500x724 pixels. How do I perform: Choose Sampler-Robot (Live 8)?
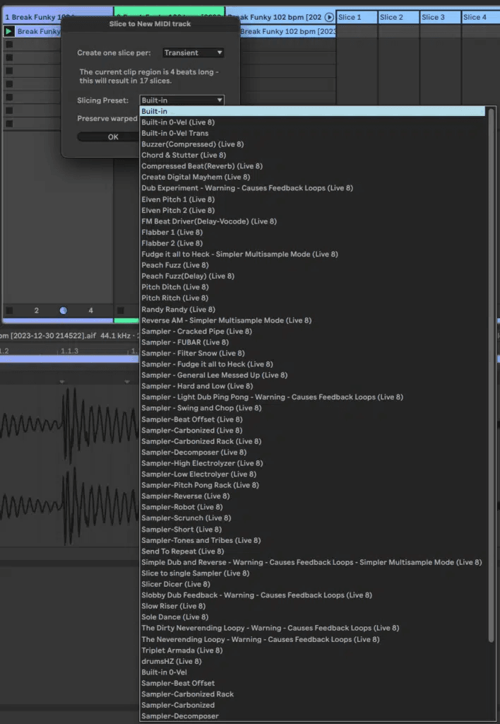[313, 507]
